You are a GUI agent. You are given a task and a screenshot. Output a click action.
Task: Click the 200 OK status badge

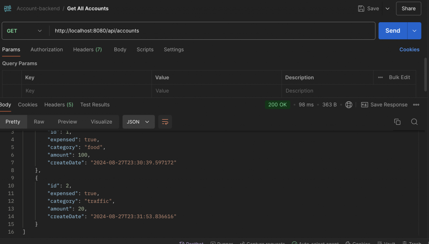point(277,105)
